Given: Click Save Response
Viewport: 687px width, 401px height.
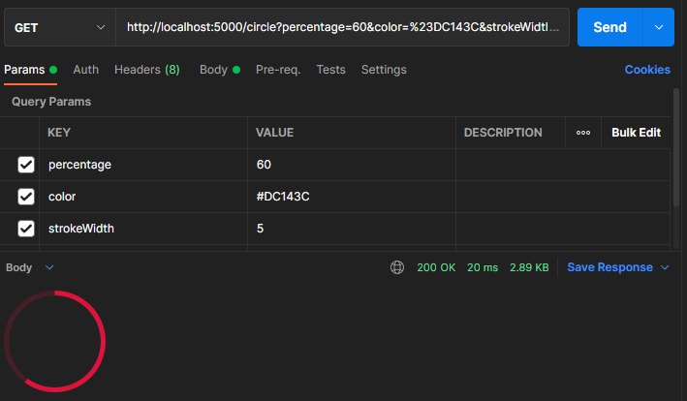Looking at the screenshot, I should tap(609, 267).
